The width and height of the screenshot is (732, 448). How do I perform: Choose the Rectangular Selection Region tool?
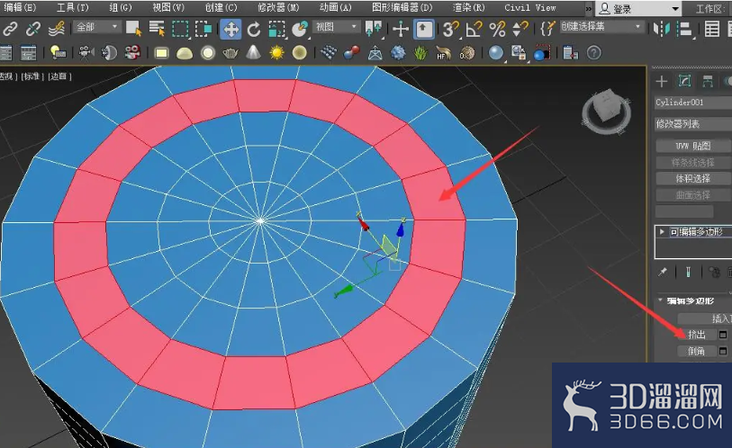click(180, 29)
